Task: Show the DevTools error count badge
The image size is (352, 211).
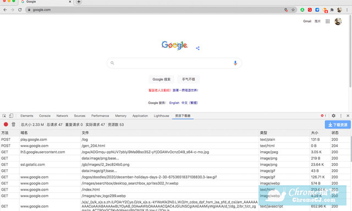Action: click(x=323, y=116)
